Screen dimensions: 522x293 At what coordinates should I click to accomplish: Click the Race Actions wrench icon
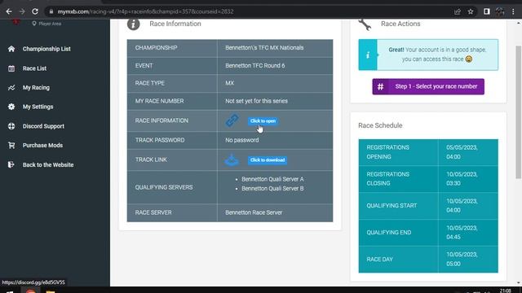tap(365, 24)
